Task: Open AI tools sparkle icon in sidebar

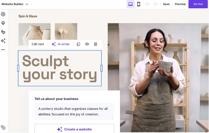Action: [3, 41]
